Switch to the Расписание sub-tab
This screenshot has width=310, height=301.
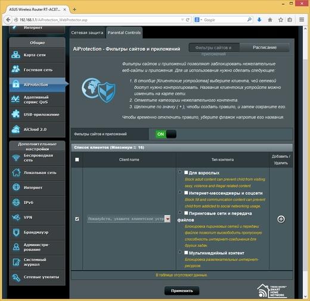coord(265,48)
